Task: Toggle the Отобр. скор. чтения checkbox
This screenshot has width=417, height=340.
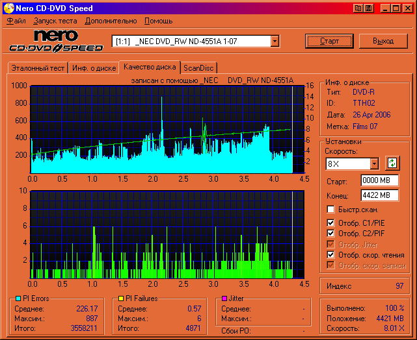Action: coord(330,255)
